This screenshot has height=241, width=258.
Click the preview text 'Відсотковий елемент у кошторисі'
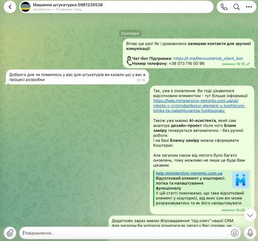[x=191, y=178]
